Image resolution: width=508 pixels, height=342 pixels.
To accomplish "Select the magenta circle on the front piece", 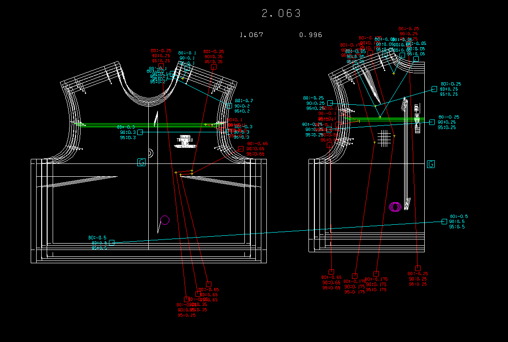I will [165, 220].
